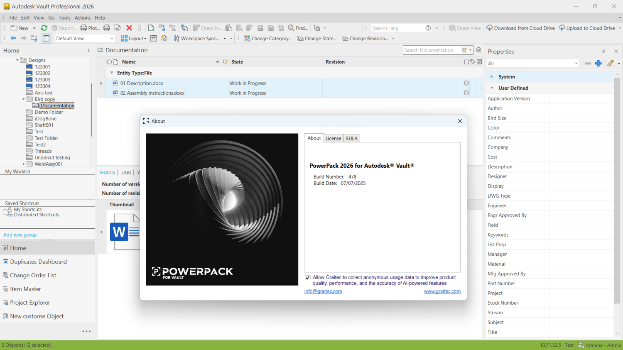Screen dimensions: 623x350
Task: Click the red Delete X icon
Action: tap(129, 28)
